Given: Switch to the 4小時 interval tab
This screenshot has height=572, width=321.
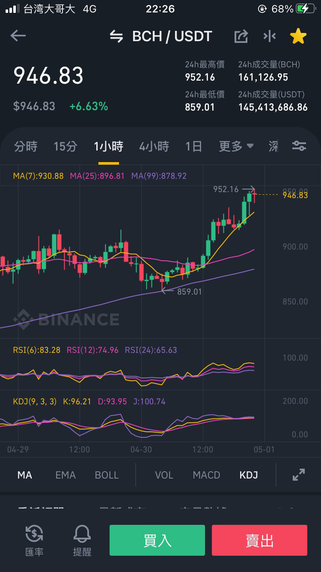Looking at the screenshot, I should click(x=154, y=147).
